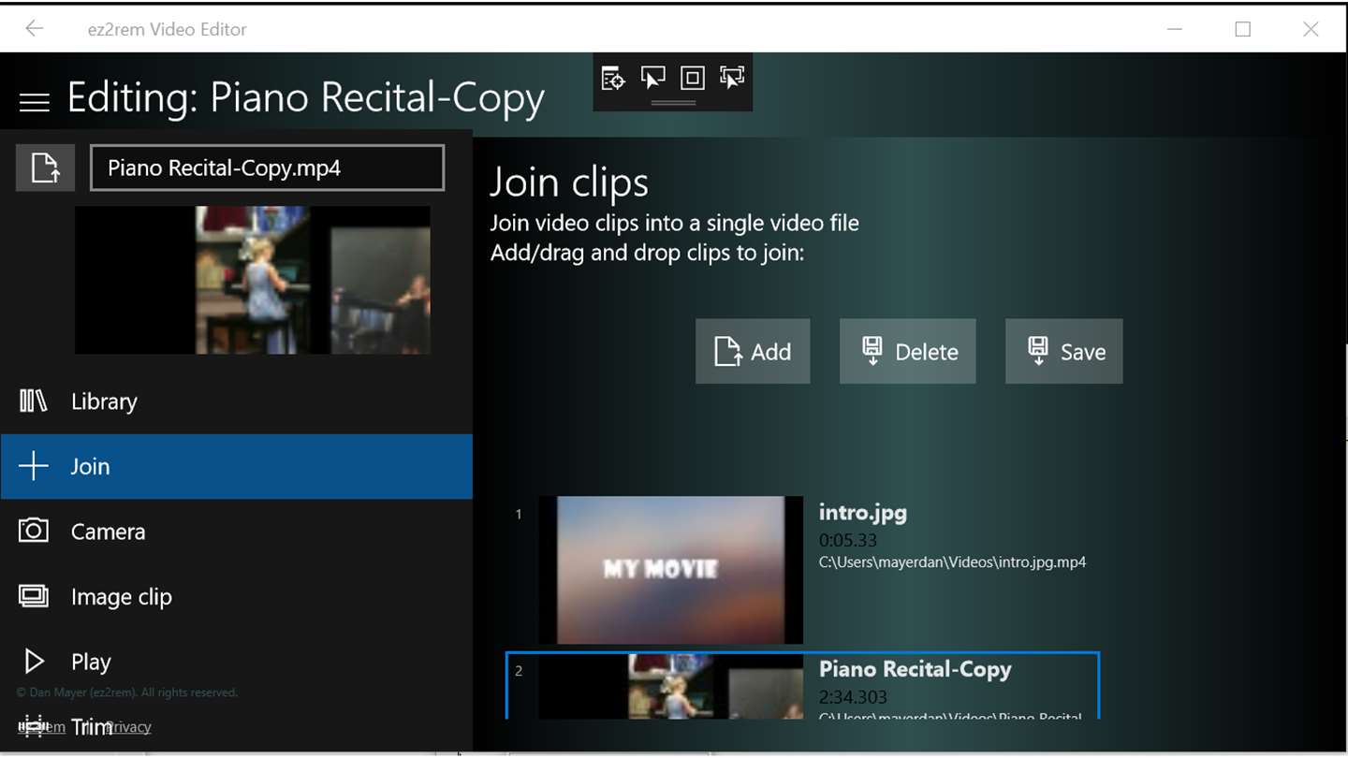Image resolution: width=1348 pixels, height=758 pixels.
Task: Click the Piano Recital-Copy.mp4 filename field
Action: [x=267, y=168]
